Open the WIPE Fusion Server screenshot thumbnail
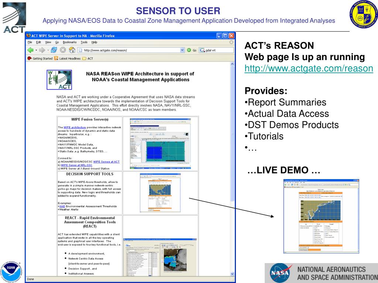The image size is (378, 283). [160, 143]
